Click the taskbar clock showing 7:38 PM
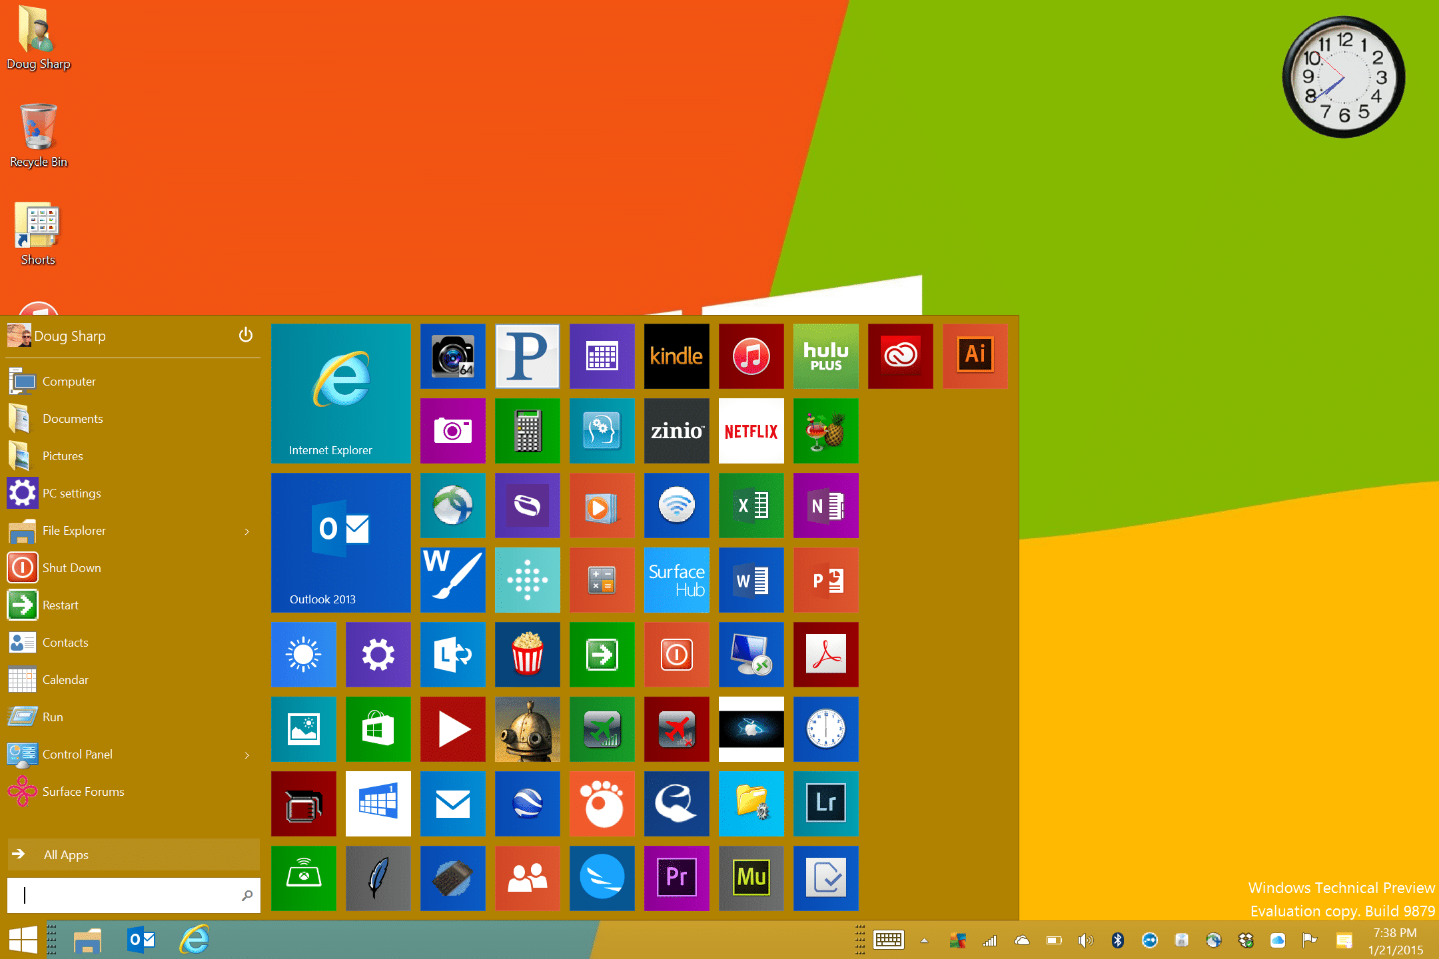 1394,933
